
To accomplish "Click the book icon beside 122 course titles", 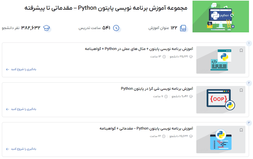I will click(x=183, y=28).
